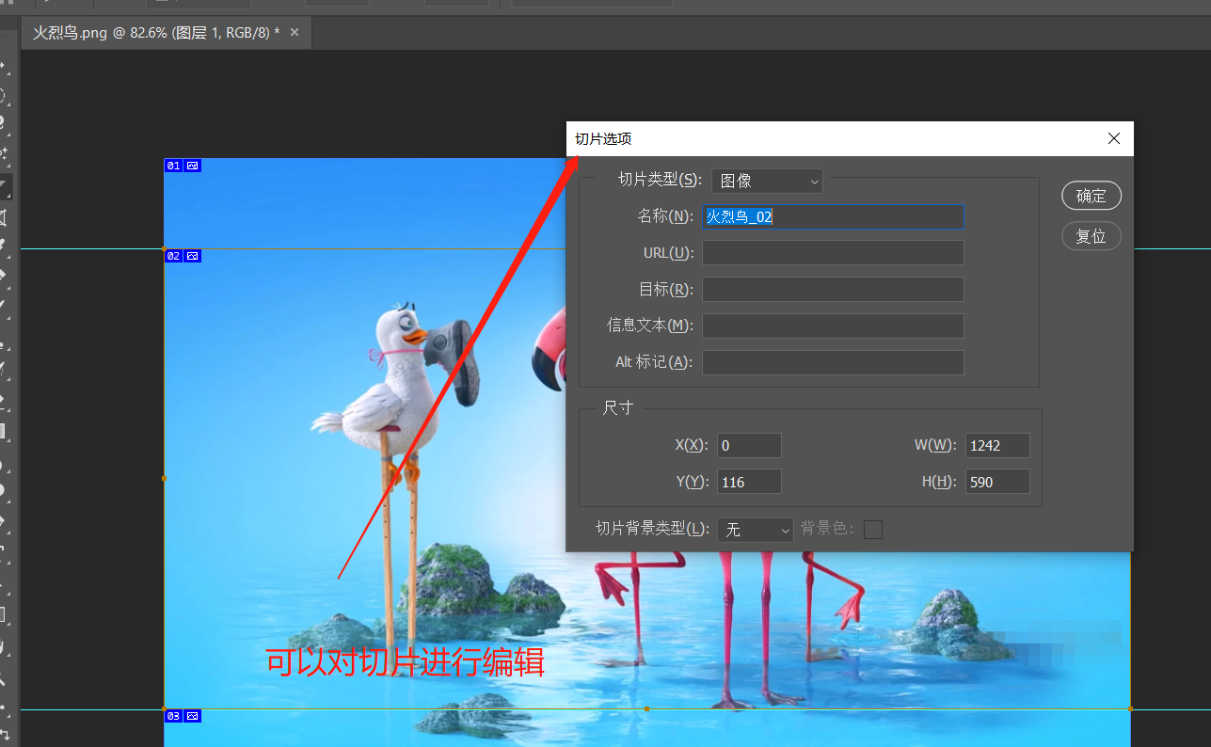Click the Alt 标记 input field
The image size is (1211, 747).
833,362
